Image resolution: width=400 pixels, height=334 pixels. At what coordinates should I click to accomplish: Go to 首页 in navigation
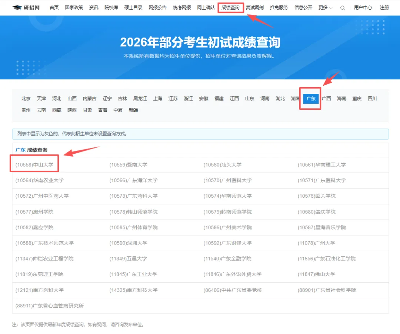pos(54,8)
